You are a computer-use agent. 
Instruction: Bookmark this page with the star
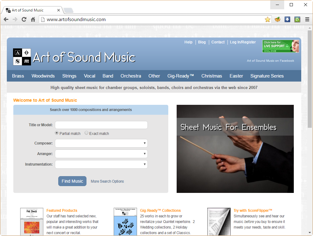coord(267,20)
